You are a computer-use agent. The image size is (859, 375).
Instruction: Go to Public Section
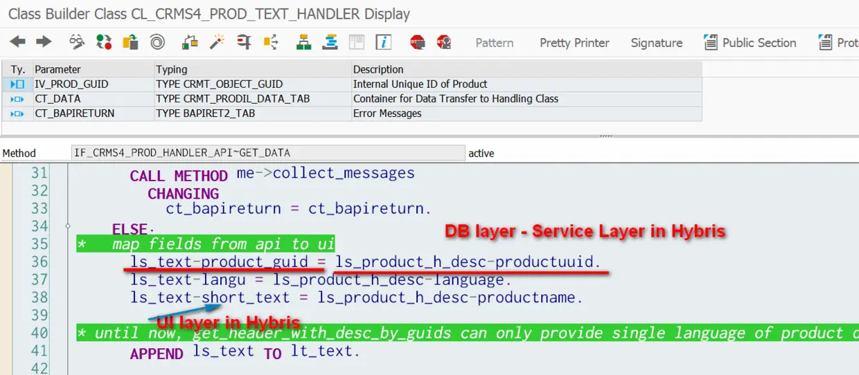[750, 43]
